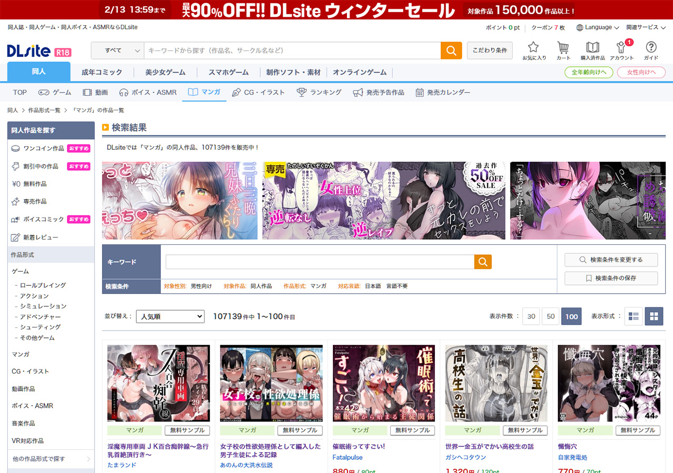Expand the Language dropdown
Screen dimensions: 673x473
click(x=598, y=27)
